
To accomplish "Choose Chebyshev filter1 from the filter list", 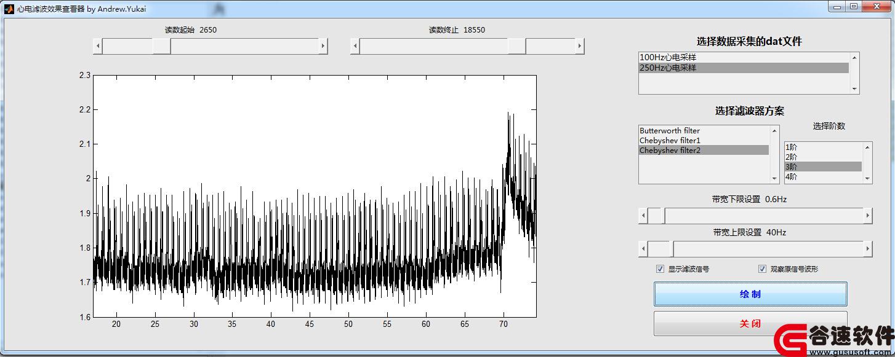I will click(x=704, y=141).
